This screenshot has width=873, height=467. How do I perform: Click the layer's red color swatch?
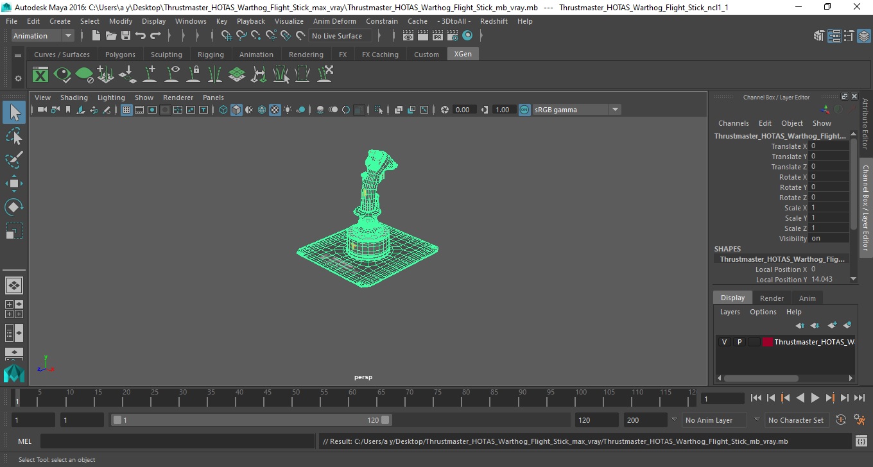tap(767, 342)
